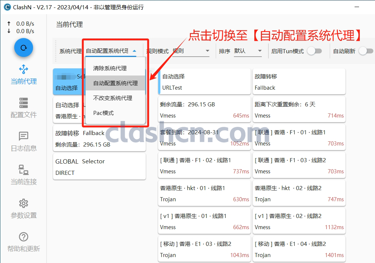Choose 清除系统代理 from the list
Screen dimensions: 375x263
pos(115,68)
